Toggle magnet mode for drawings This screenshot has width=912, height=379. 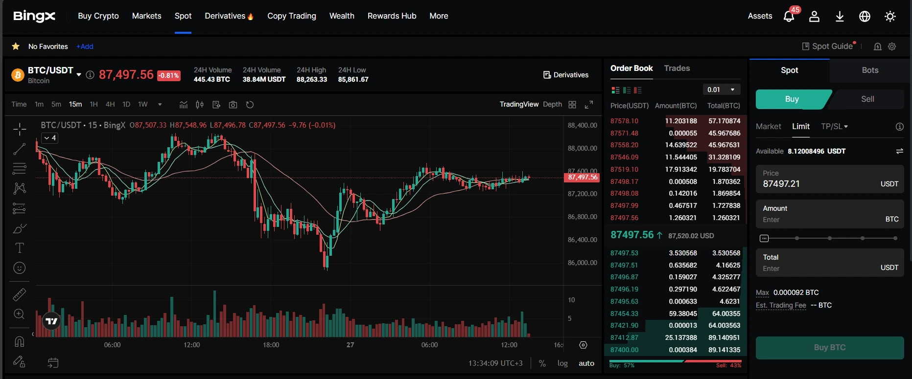[20, 341]
